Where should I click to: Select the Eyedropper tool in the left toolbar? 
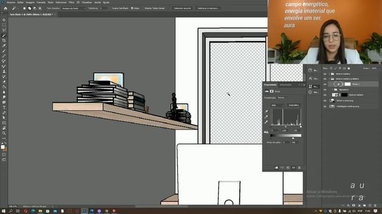tap(4, 46)
